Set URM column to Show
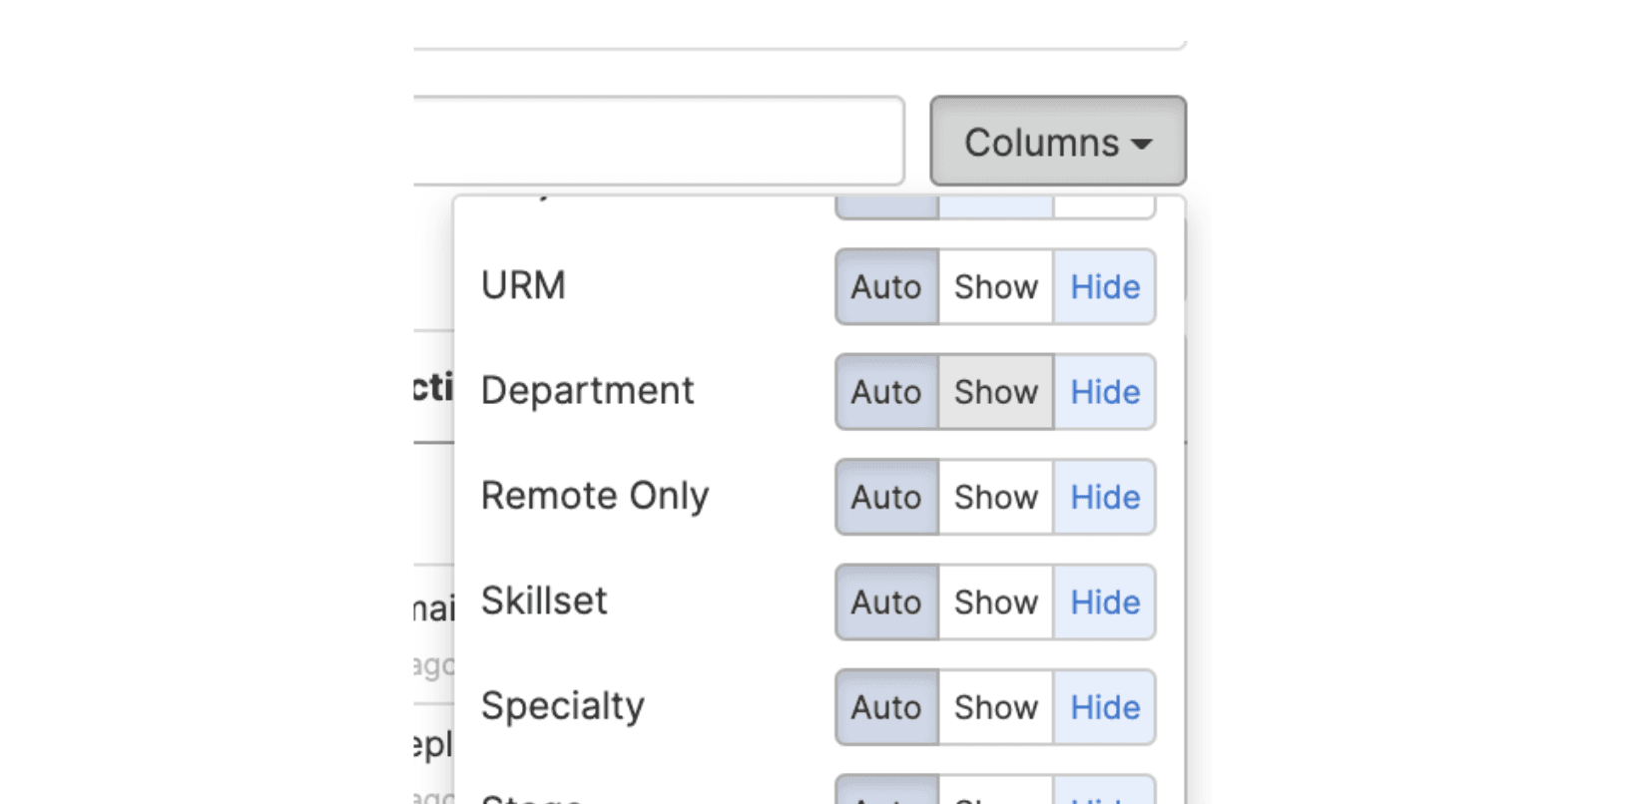This screenshot has height=804, width=1627. tap(995, 287)
